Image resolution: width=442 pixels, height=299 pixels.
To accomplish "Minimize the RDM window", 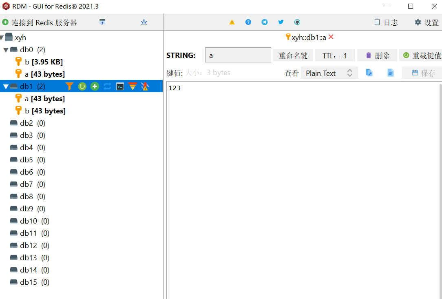I will point(387,6).
